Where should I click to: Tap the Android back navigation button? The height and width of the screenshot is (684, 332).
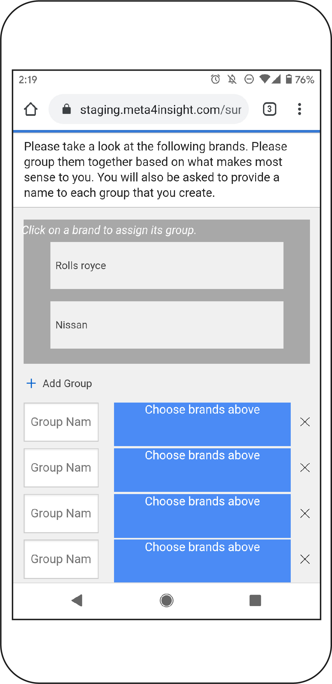77,600
